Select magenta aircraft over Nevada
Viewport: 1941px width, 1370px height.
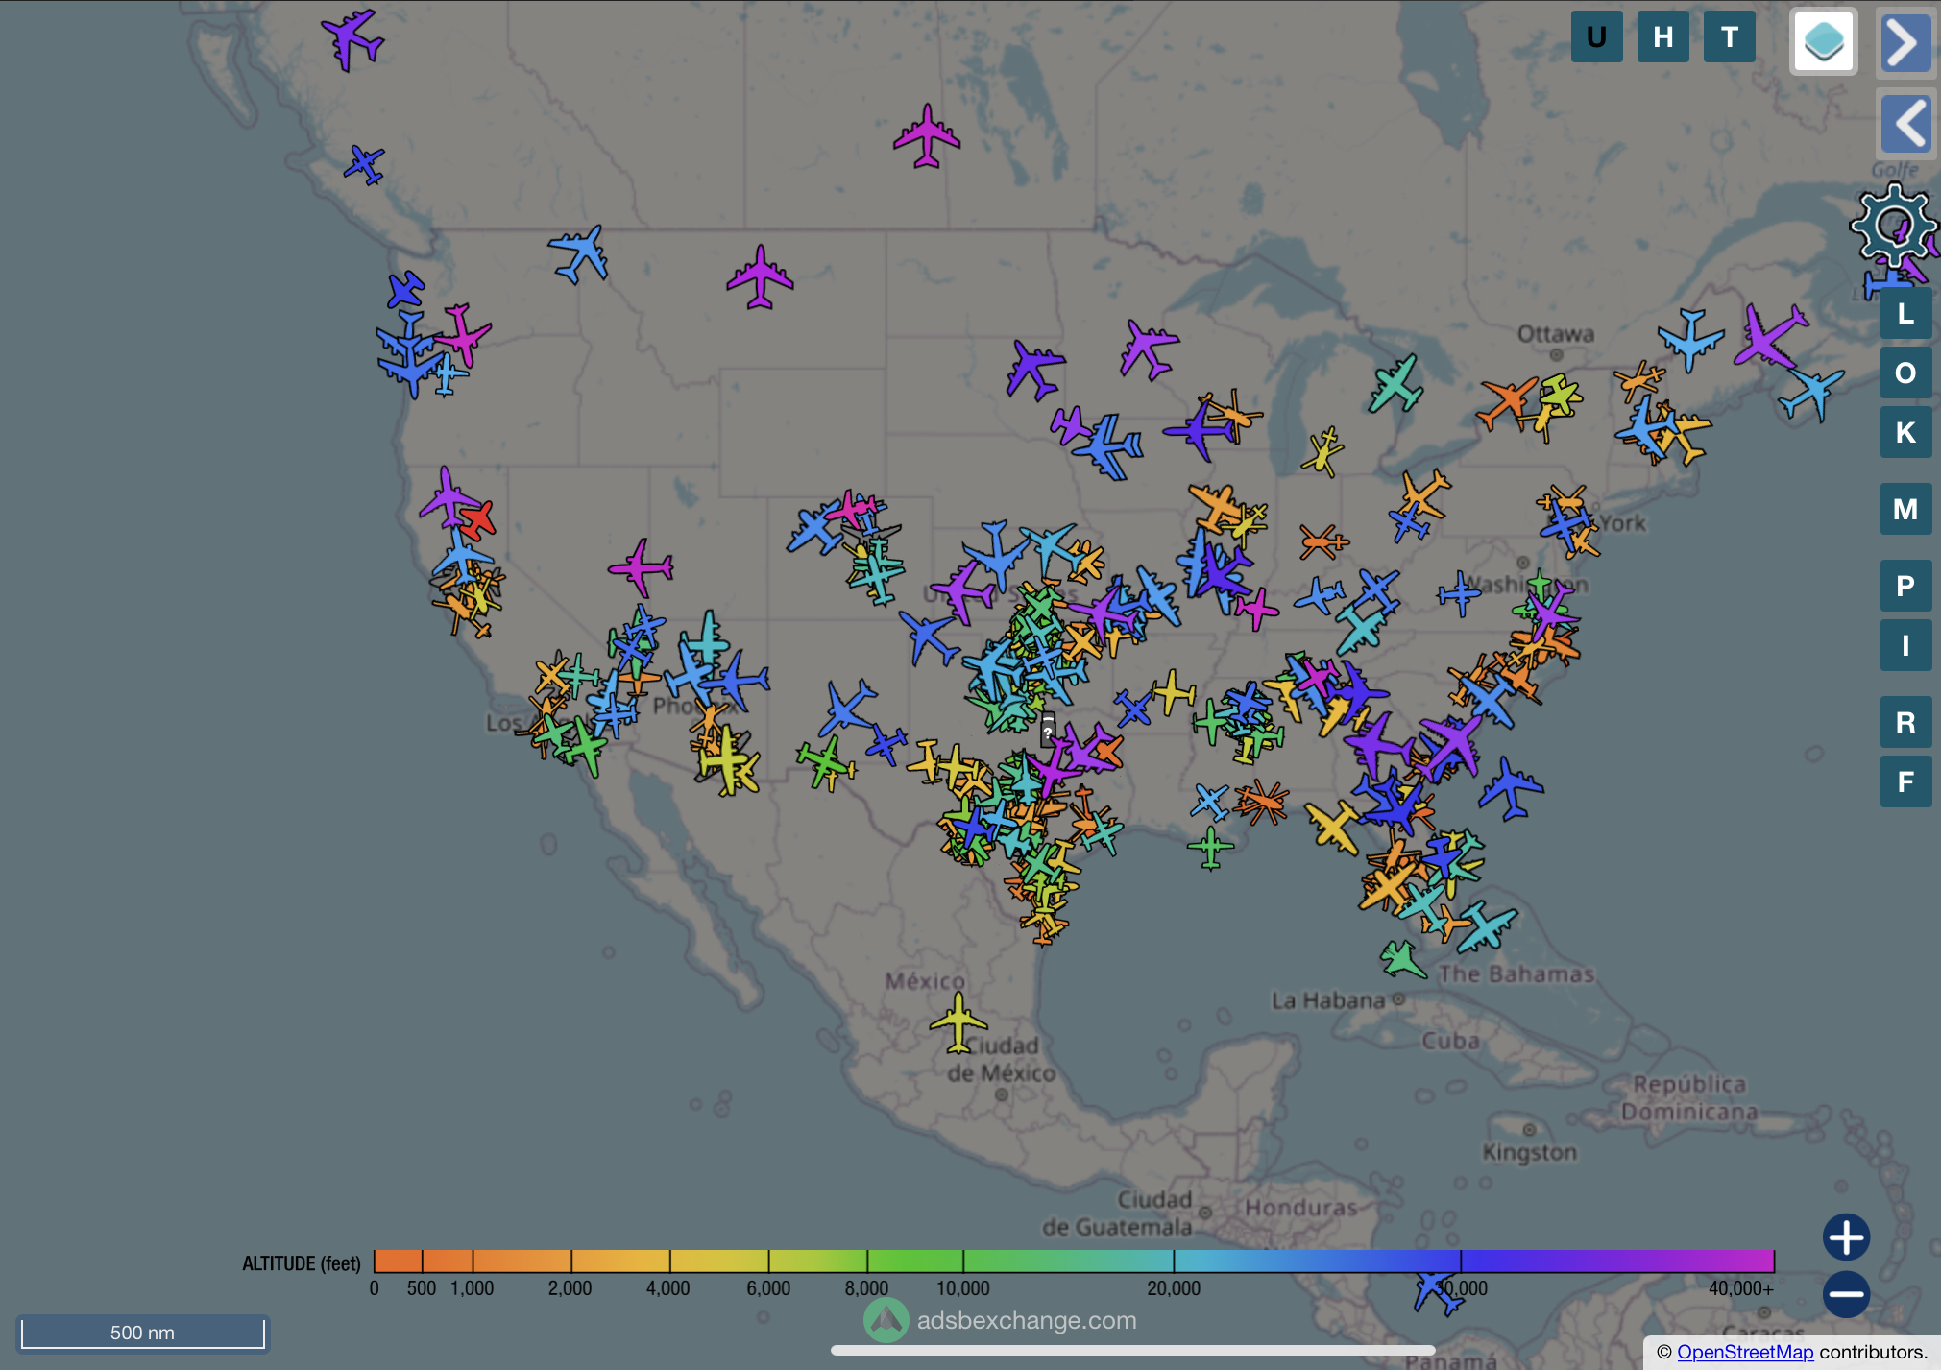tap(641, 567)
